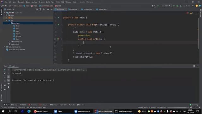Collapse the src folder
This screenshot has height=114, width=202.
pos(7,21)
